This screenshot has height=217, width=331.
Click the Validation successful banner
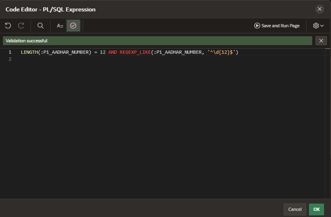click(157, 41)
